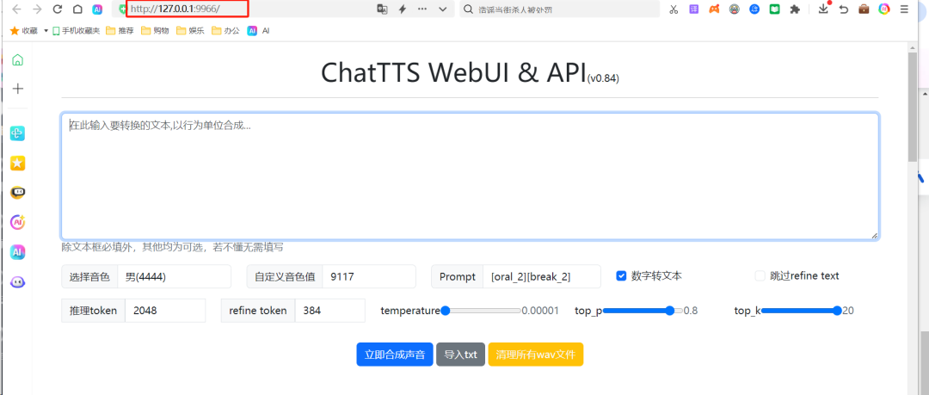Click the 推理token field showing 2048
The height and width of the screenshot is (395, 929).
pyautogui.click(x=165, y=311)
